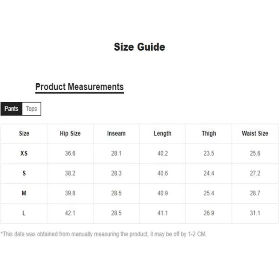Click the Size Guide title
The height and width of the screenshot is (279, 279).
[x=139, y=47]
